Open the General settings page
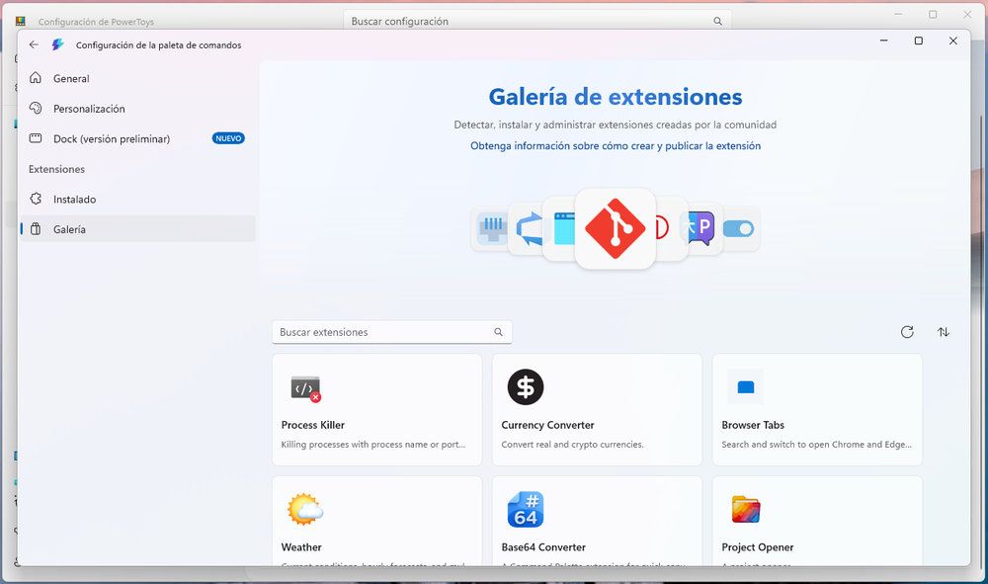 coord(138,78)
